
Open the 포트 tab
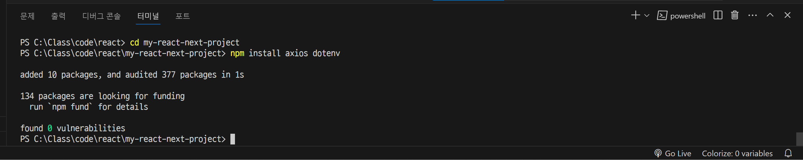183,16
